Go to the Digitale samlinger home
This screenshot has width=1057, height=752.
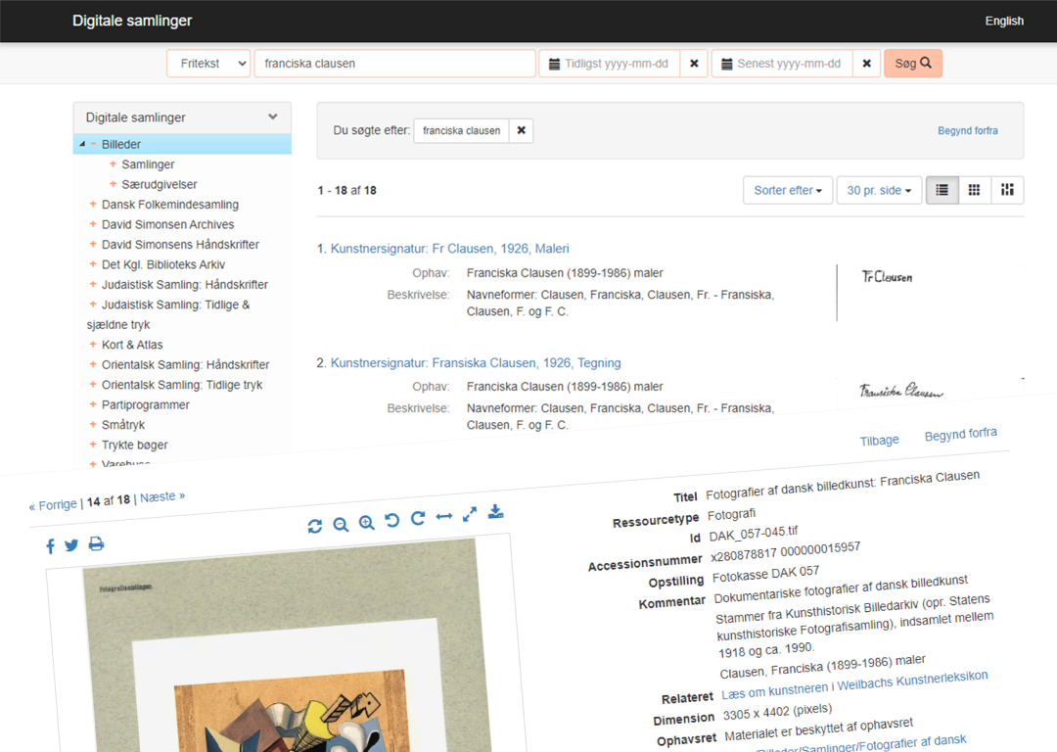tap(132, 21)
